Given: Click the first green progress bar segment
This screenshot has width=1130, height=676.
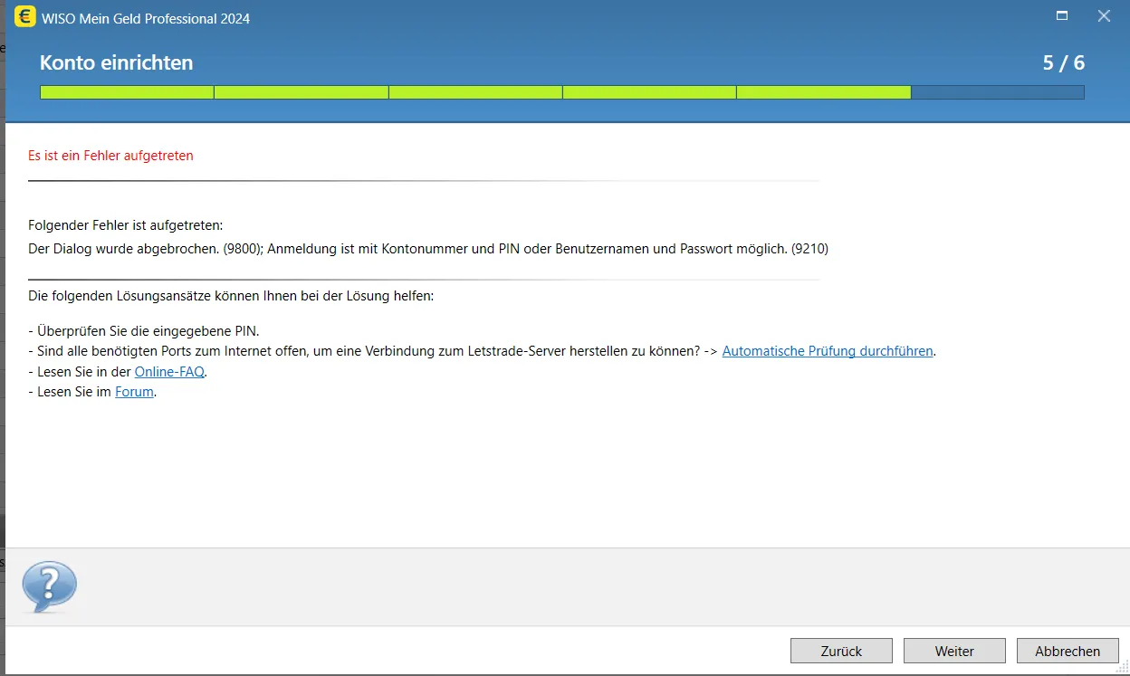Looking at the screenshot, I should [x=127, y=92].
